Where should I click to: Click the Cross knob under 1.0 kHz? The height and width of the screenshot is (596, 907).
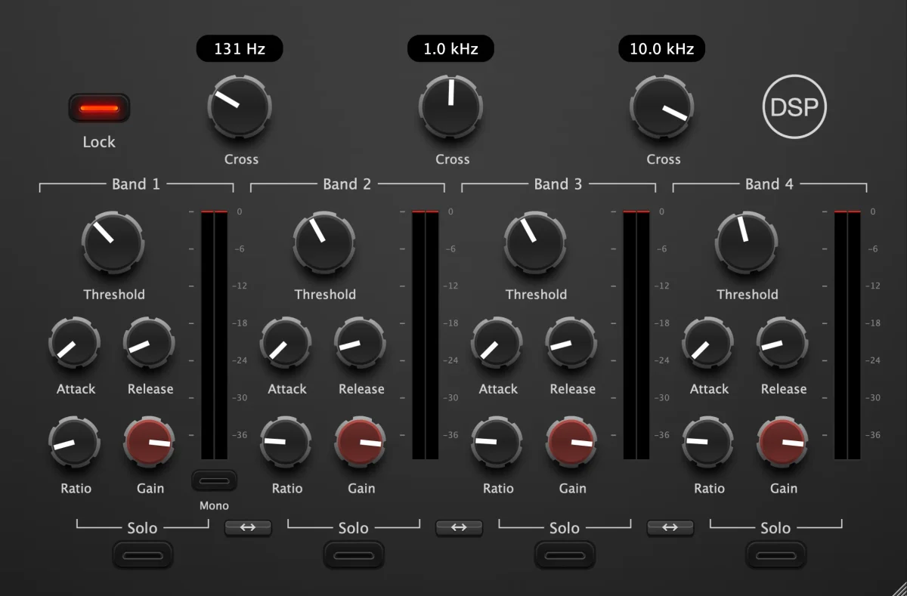click(x=450, y=107)
